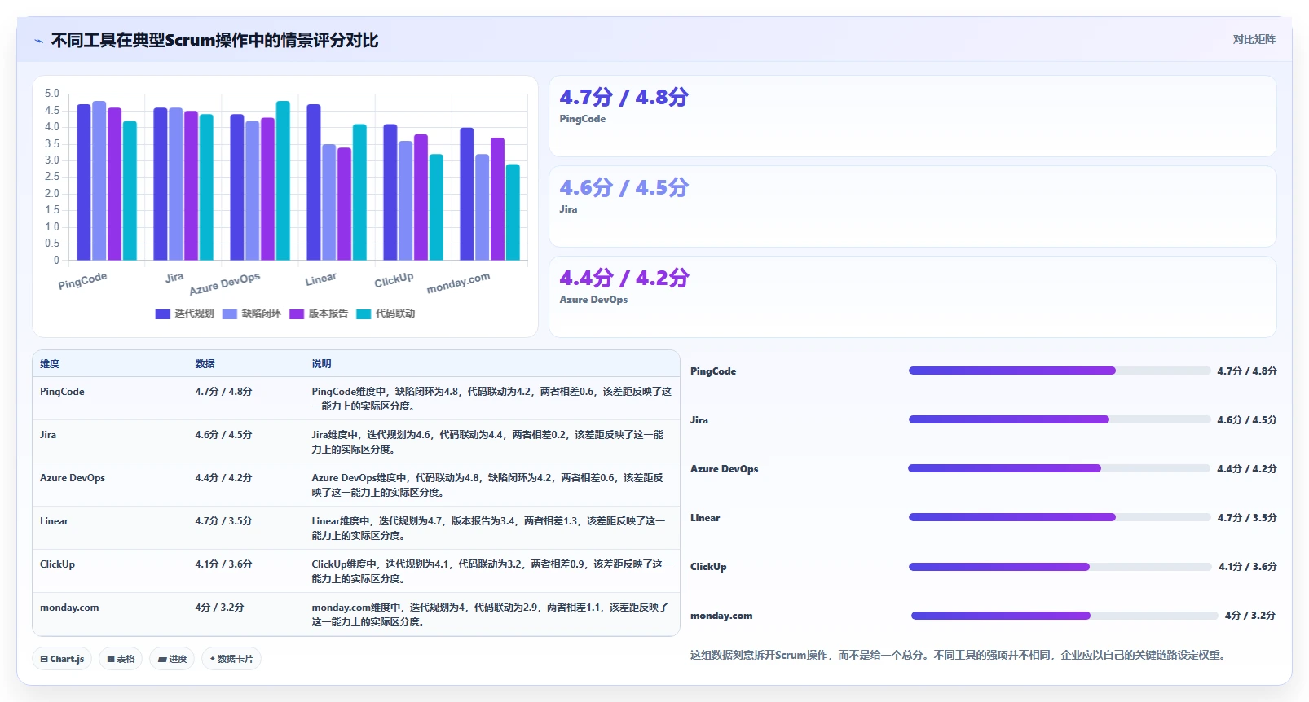Click the monday.com x-axis label under the chart
1309x702 pixels.
click(x=458, y=283)
